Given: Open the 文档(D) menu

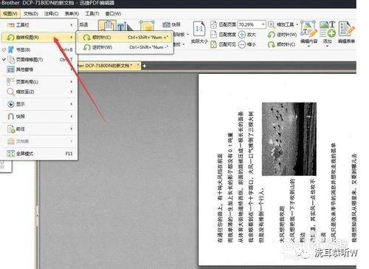Looking at the screenshot, I should 31,13.
